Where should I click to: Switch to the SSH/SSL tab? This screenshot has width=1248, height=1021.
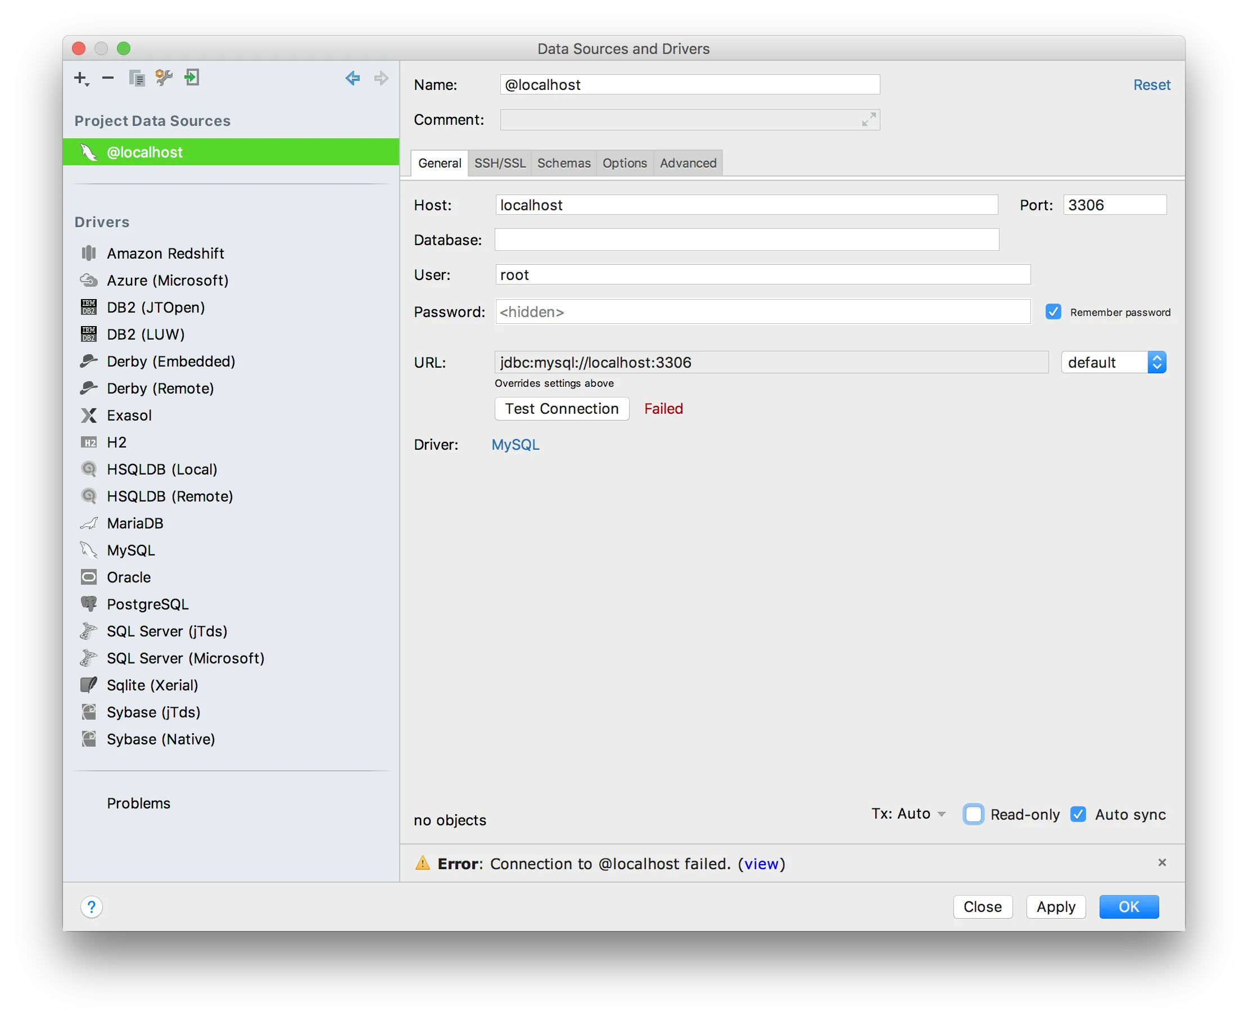[500, 163]
